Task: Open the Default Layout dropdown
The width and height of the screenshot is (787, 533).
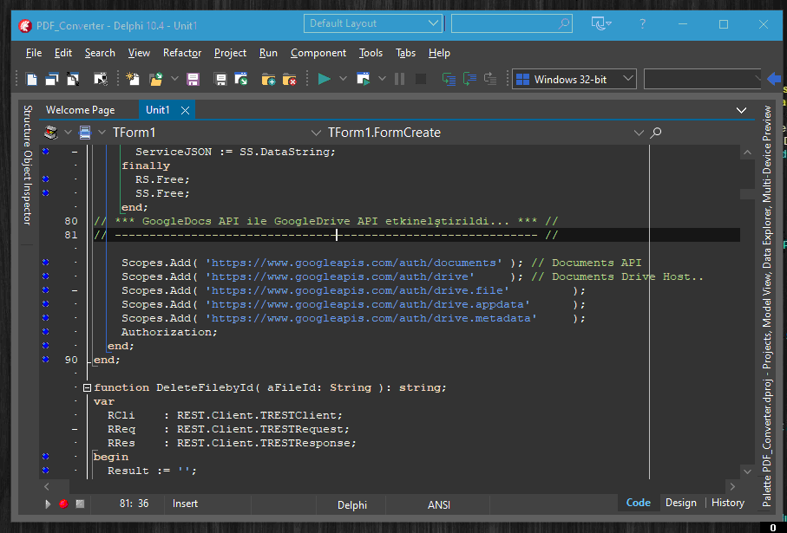Action: pyautogui.click(x=373, y=23)
